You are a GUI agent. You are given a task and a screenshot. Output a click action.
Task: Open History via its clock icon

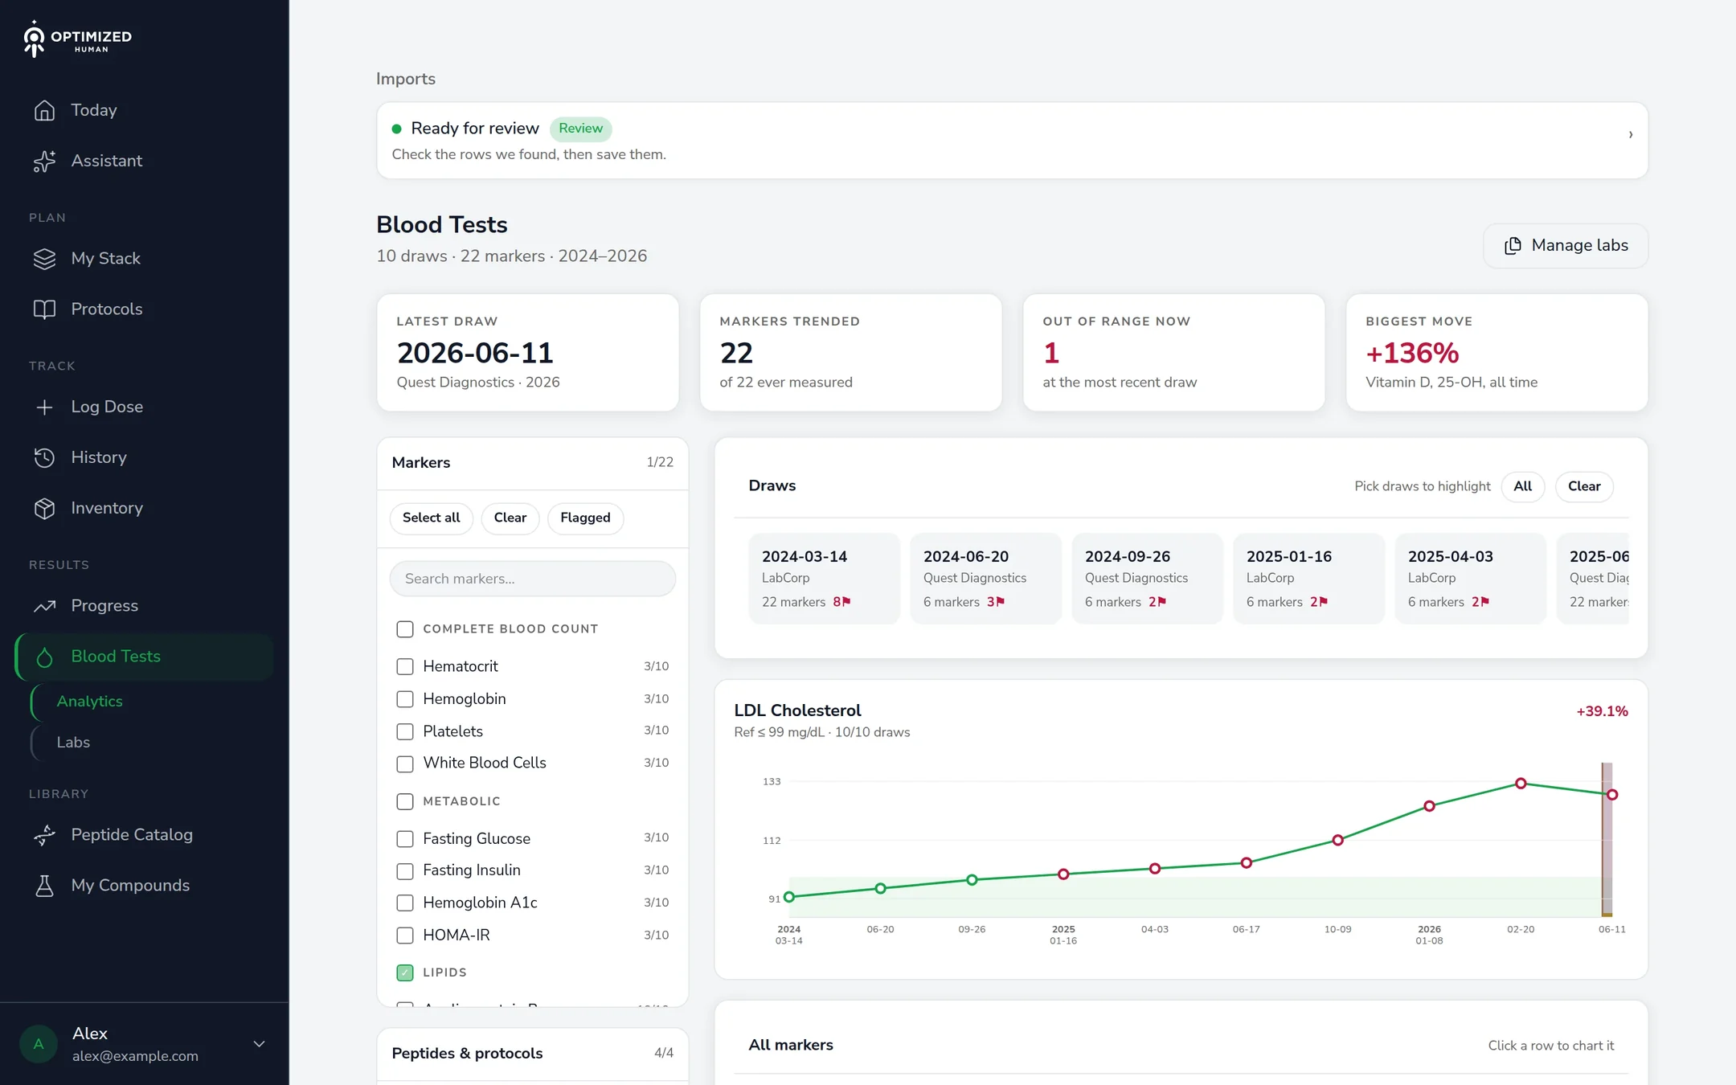44,458
